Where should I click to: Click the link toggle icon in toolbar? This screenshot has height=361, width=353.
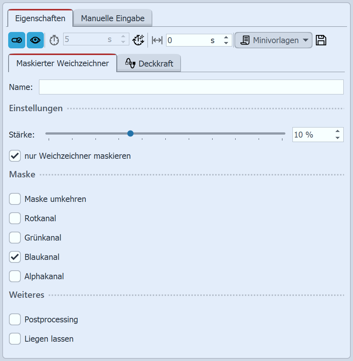coord(17,40)
